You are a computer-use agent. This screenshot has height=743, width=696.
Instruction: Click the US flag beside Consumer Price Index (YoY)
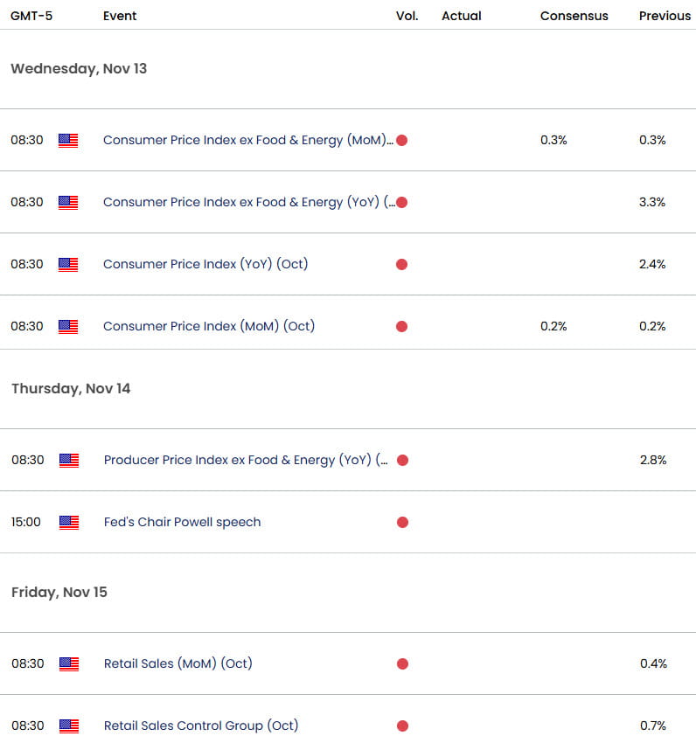tap(68, 264)
